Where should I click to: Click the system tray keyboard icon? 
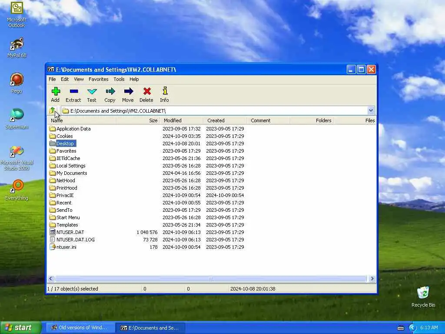tap(400, 328)
